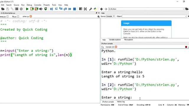Screen dimensions: 189x106
Task: Switch to Variable explorer tab
Action: (115, 40)
